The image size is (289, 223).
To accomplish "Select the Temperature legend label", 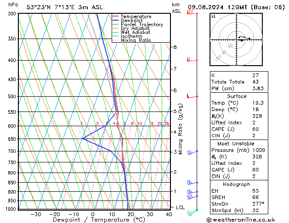I will [x=136, y=17].
